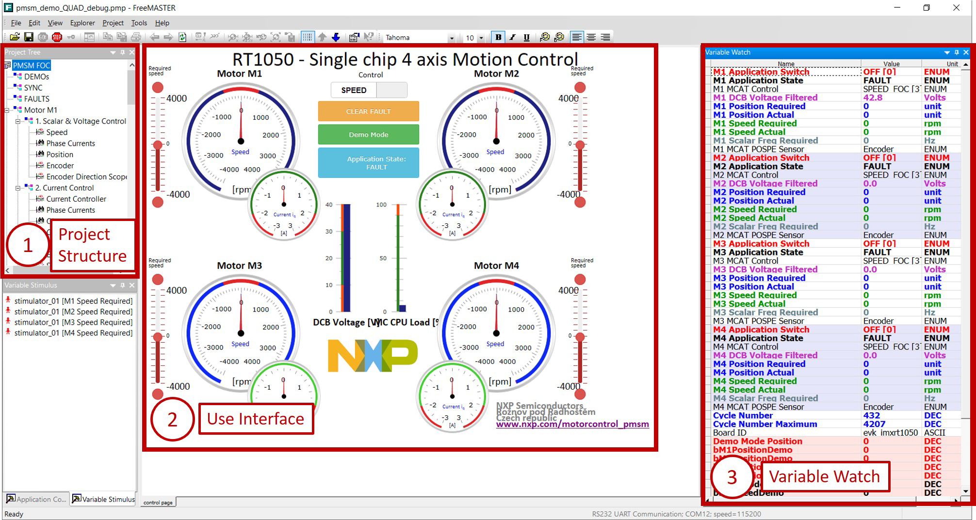Click the green GO start communication icon

[43, 37]
